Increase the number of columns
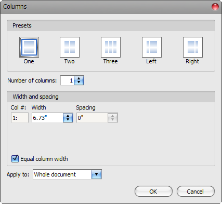 (79, 78)
